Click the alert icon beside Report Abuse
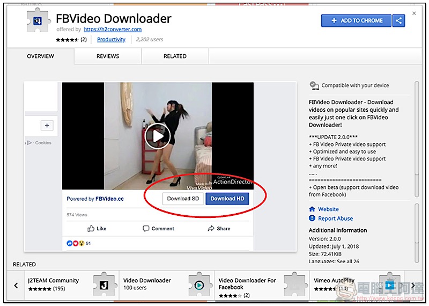 click(312, 218)
